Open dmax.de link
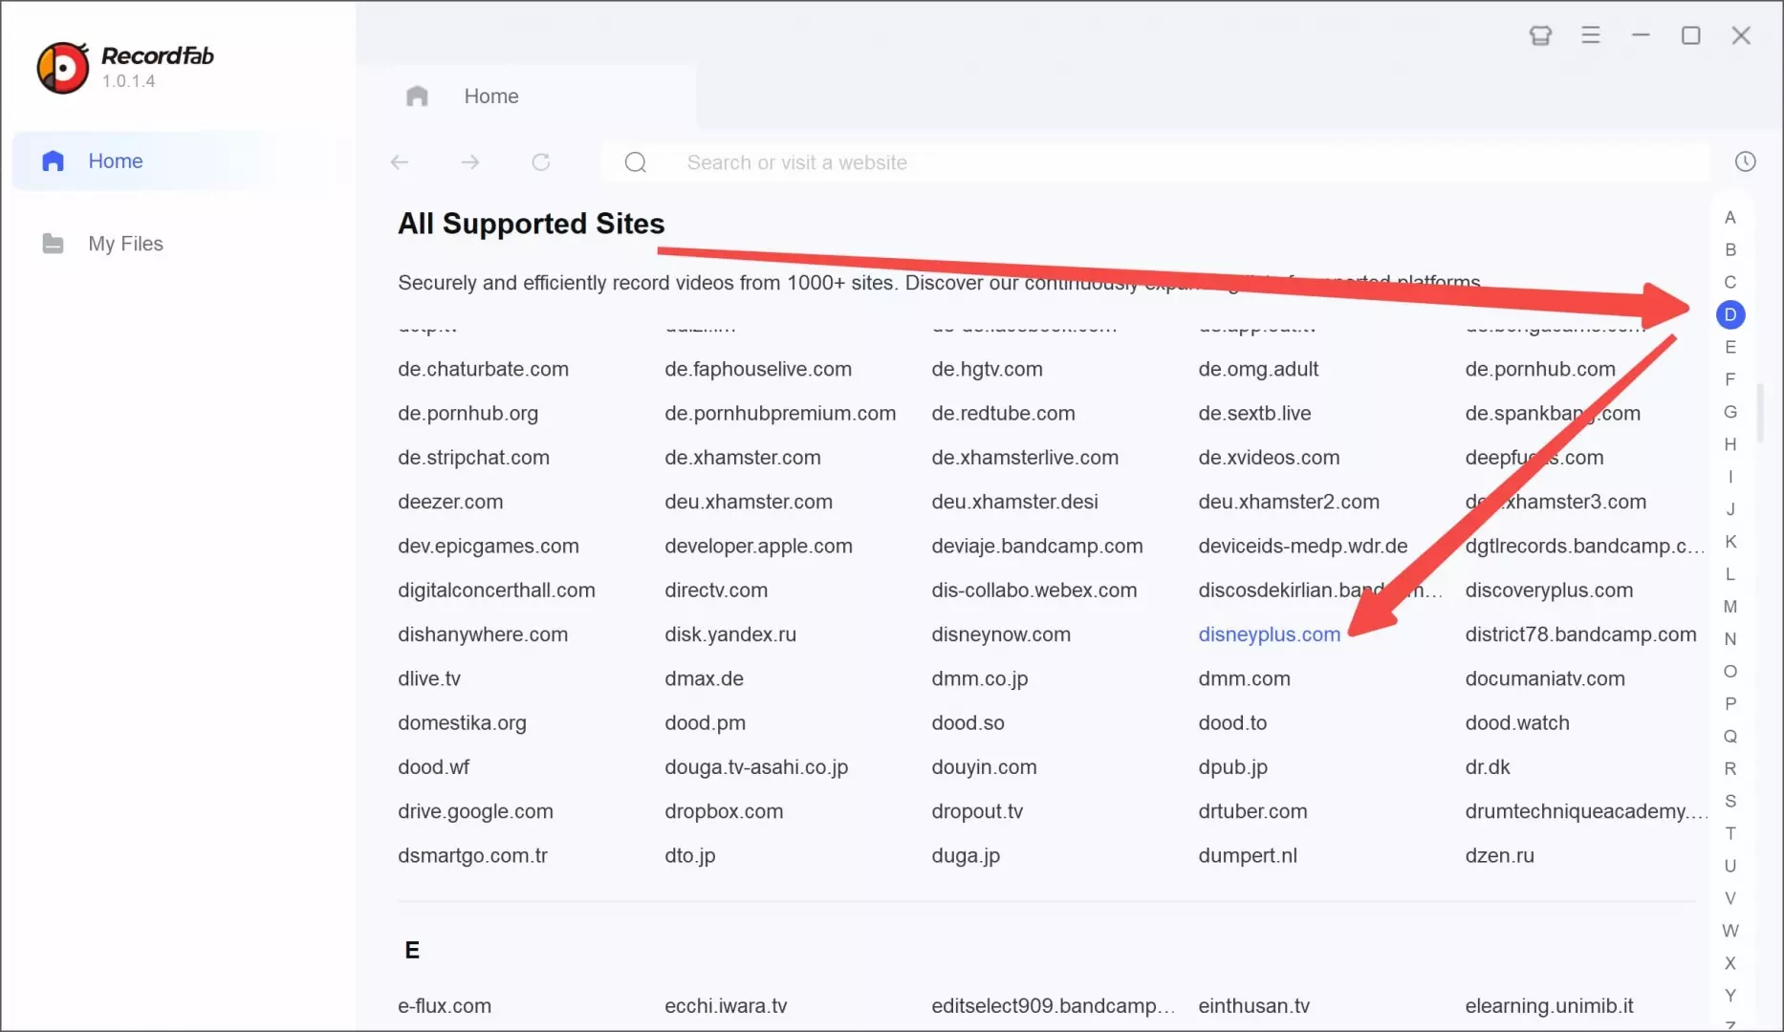This screenshot has height=1032, width=1784. [704, 678]
